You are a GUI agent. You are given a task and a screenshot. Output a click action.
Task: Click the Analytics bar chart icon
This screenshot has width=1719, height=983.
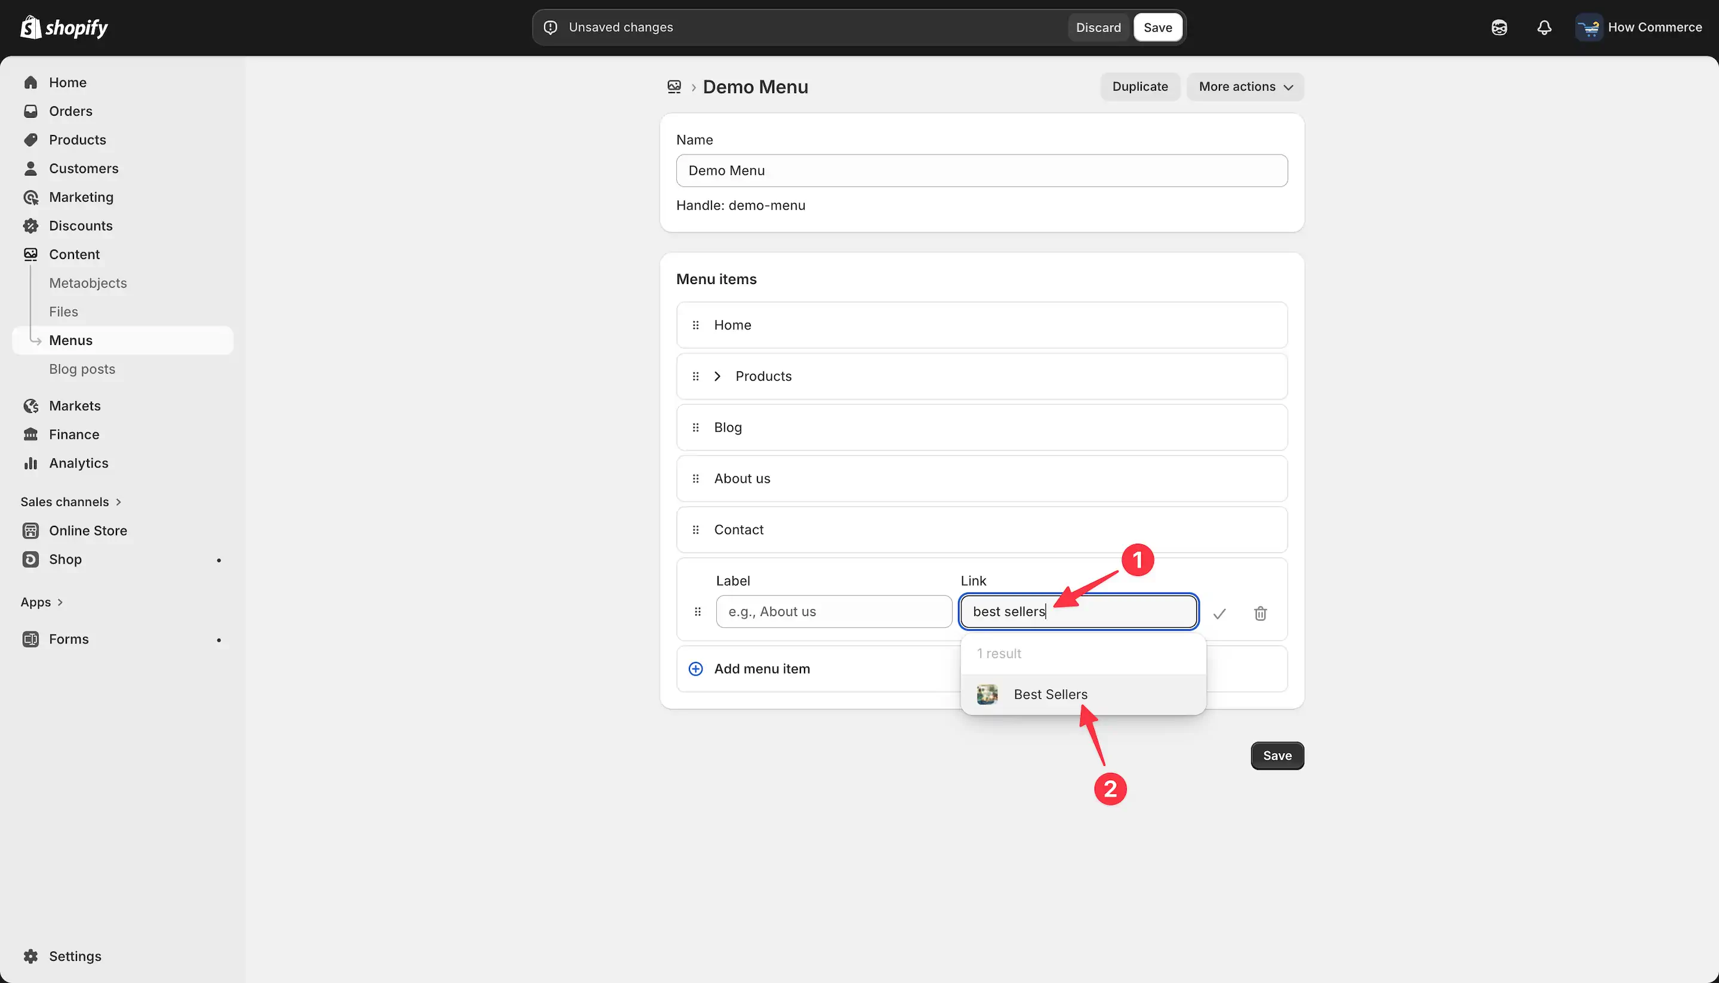pyautogui.click(x=30, y=463)
